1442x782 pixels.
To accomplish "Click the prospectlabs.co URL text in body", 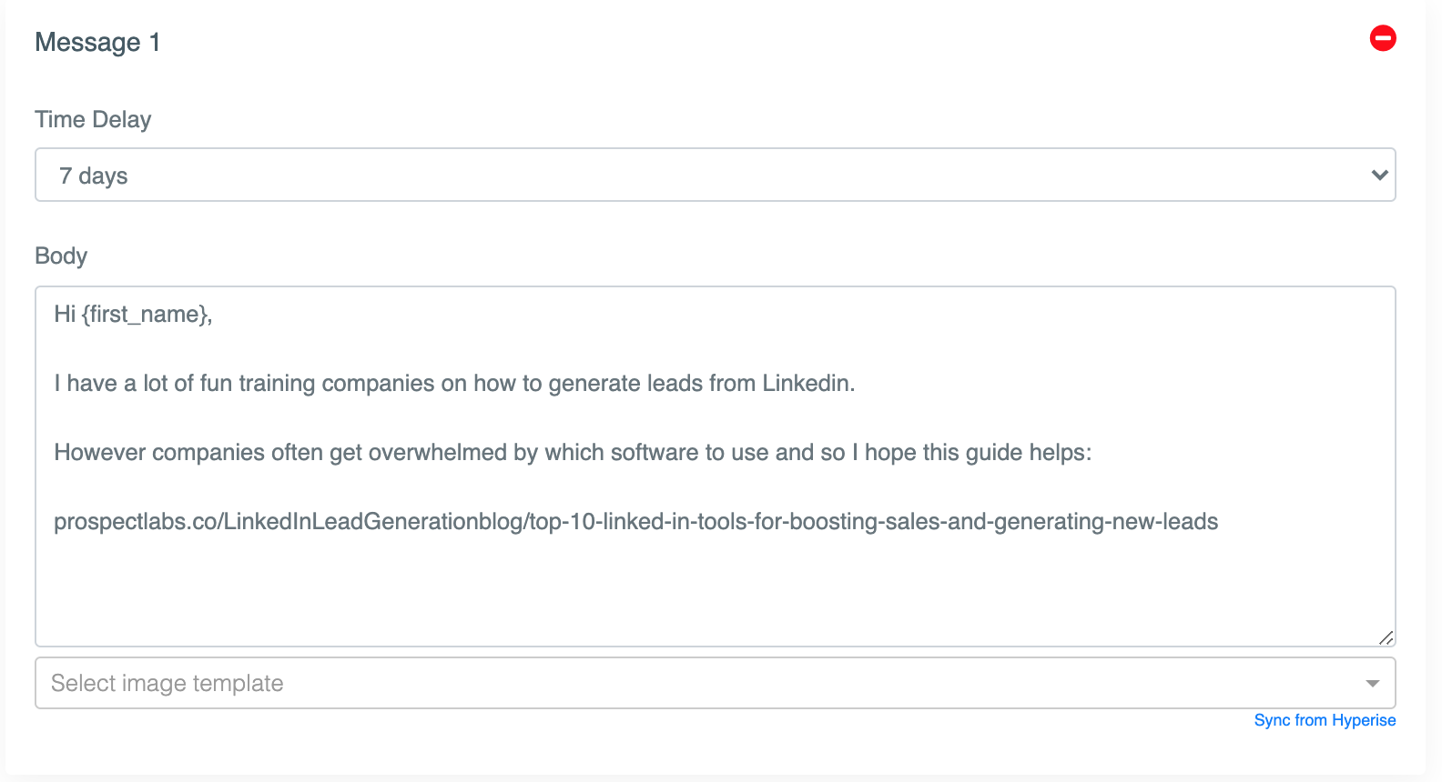I will tap(635, 522).
